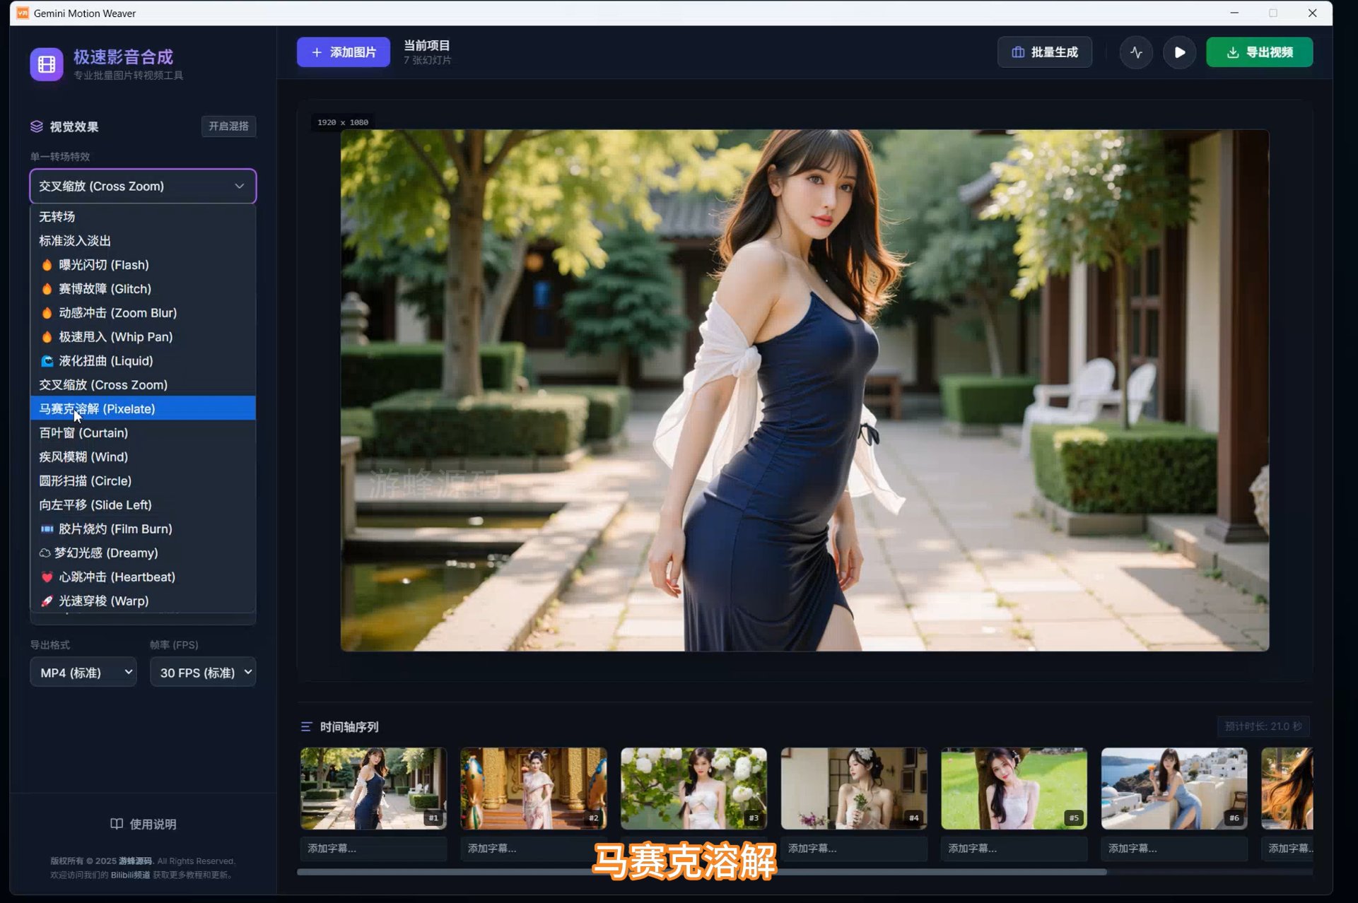Toggle 开启混搭 mix mode
Screen dimensions: 1358x903
click(228, 126)
